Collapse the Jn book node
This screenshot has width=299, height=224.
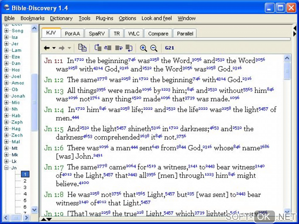pos(6,168)
